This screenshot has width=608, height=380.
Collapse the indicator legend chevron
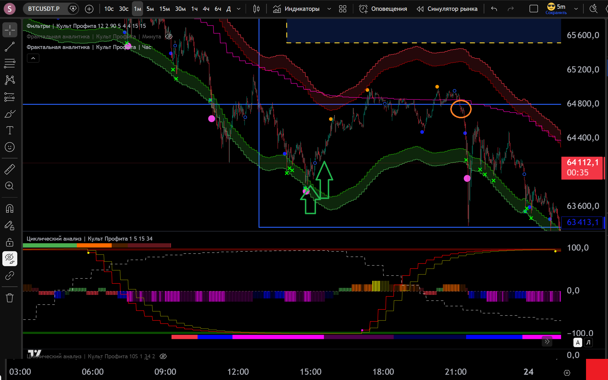[33, 58]
